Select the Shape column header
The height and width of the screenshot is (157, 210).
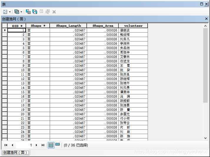(x=38, y=26)
